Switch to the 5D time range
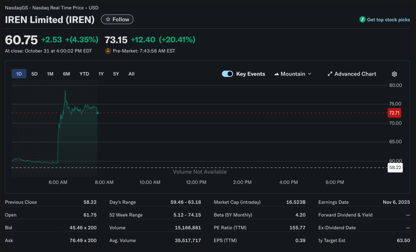The image size is (416, 252). point(34,74)
